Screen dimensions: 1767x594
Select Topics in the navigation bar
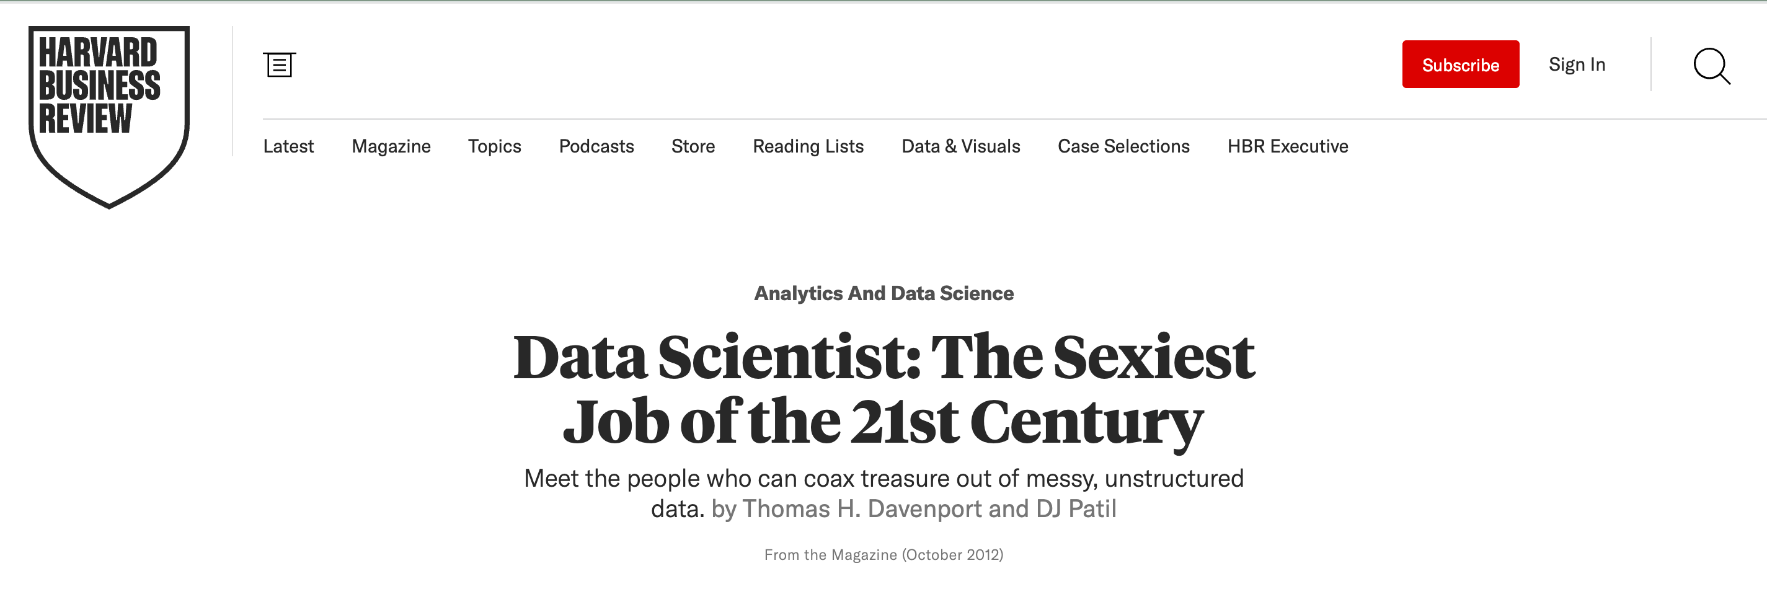coord(494,146)
